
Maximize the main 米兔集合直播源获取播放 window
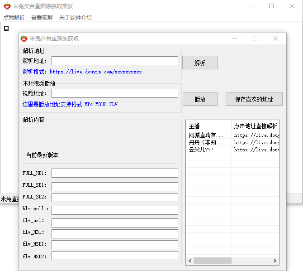point(271,6)
